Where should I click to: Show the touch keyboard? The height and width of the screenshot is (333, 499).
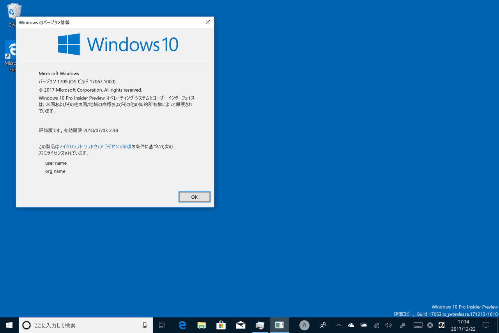(x=418, y=325)
